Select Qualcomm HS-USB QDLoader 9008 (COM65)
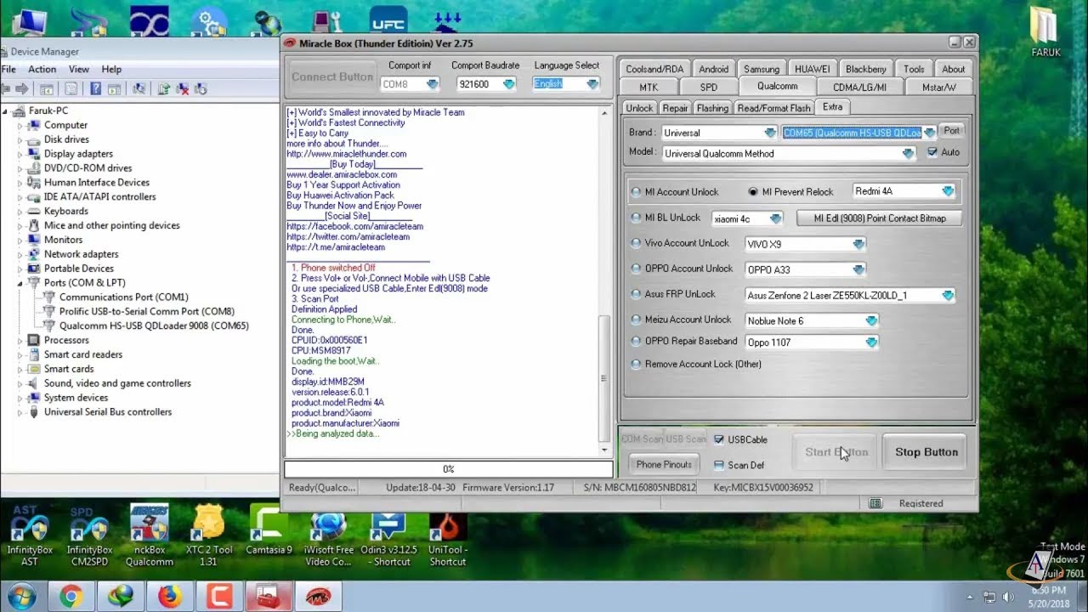The image size is (1088, 612). click(x=154, y=326)
